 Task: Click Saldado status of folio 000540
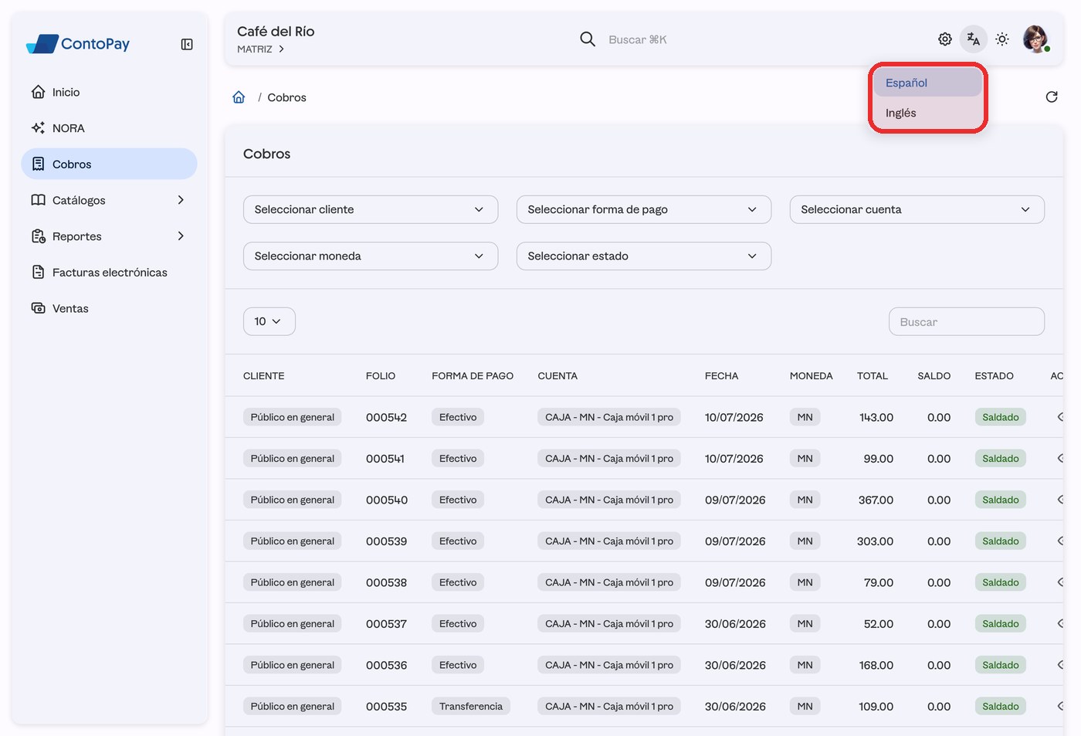1001,500
